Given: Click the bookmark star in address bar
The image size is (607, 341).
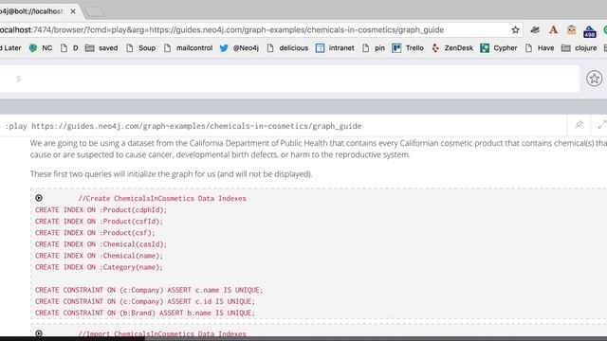Looking at the screenshot, I should coord(515,29).
